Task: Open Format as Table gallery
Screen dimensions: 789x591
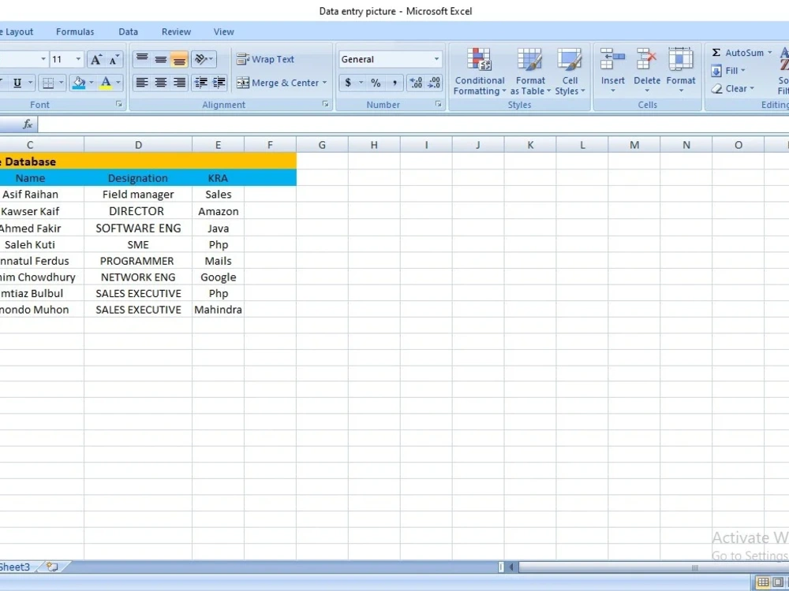Action: (530, 72)
